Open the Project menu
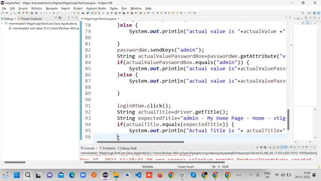 (x=78, y=9)
